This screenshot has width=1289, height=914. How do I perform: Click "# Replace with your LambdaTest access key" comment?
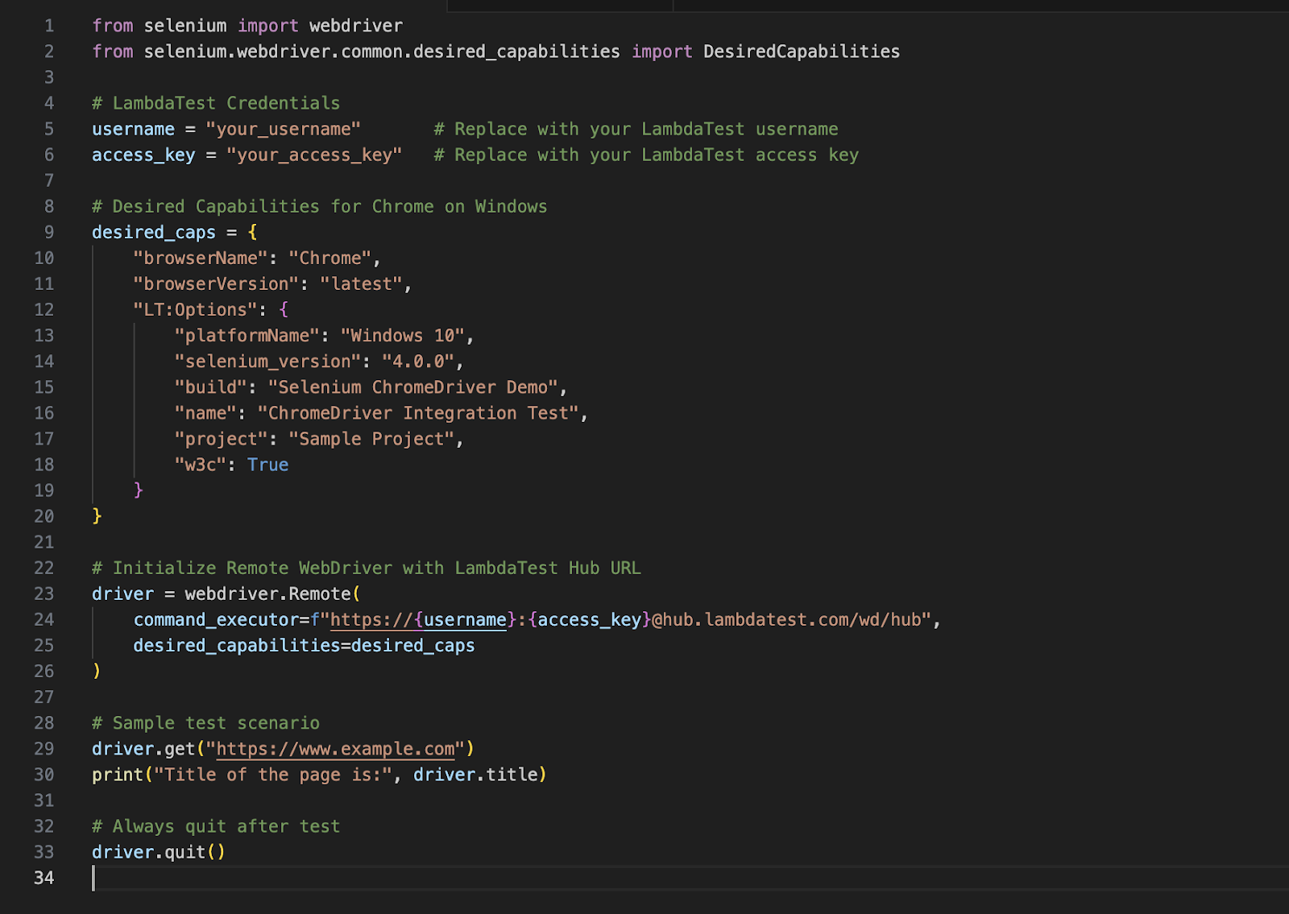point(646,155)
